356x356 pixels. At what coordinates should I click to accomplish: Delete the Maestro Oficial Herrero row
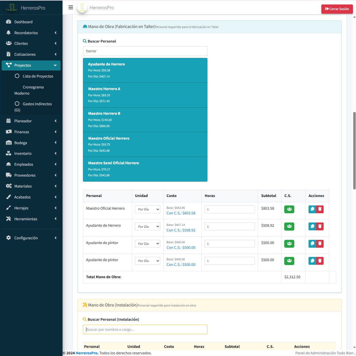coord(320,209)
